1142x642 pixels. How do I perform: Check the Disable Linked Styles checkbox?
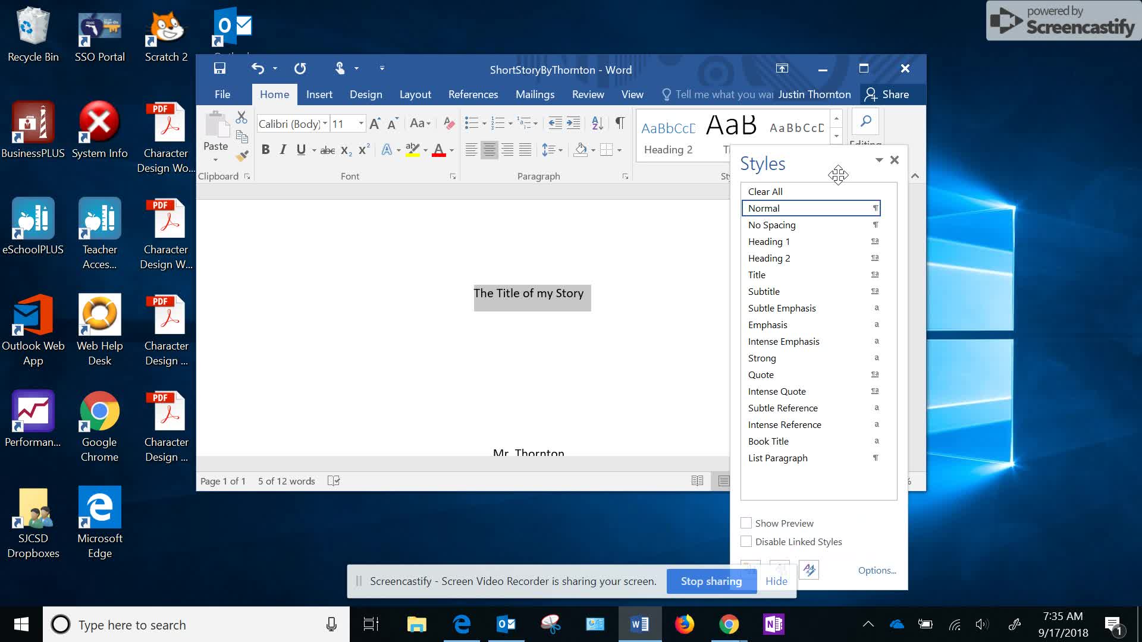746,542
